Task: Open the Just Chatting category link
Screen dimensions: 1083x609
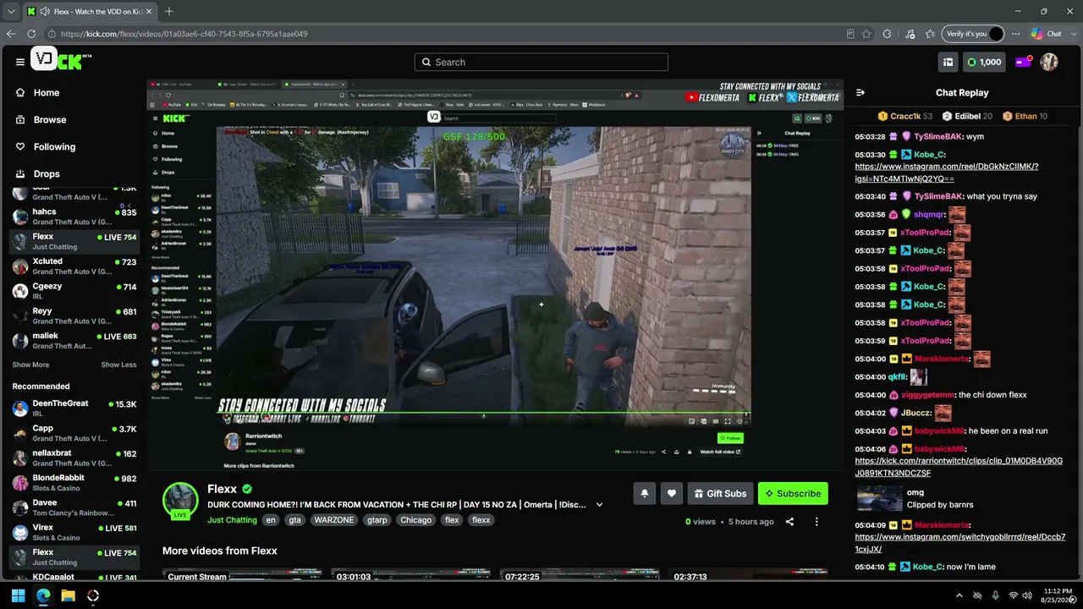Action: click(x=232, y=520)
